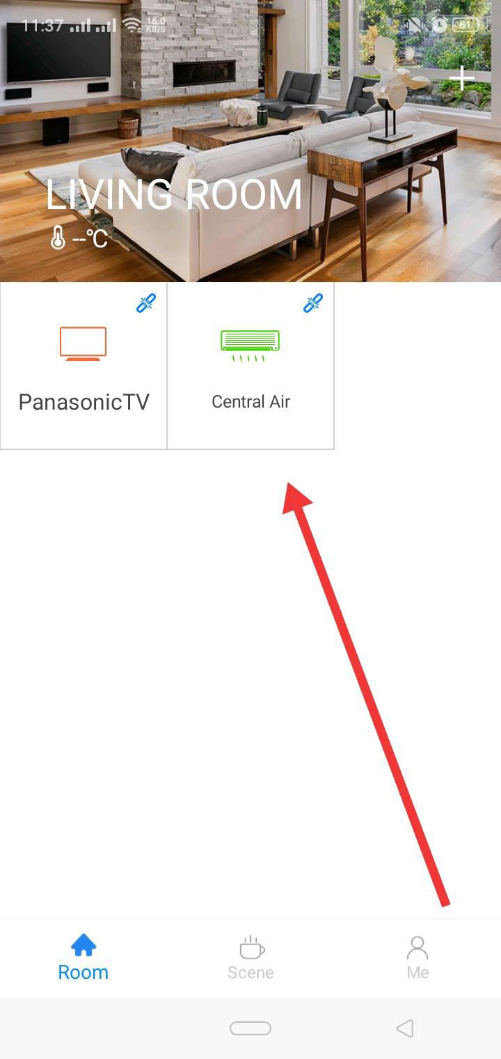Switch to the Me tab
Image resolution: width=501 pixels, height=1059 pixels.
[x=417, y=959]
